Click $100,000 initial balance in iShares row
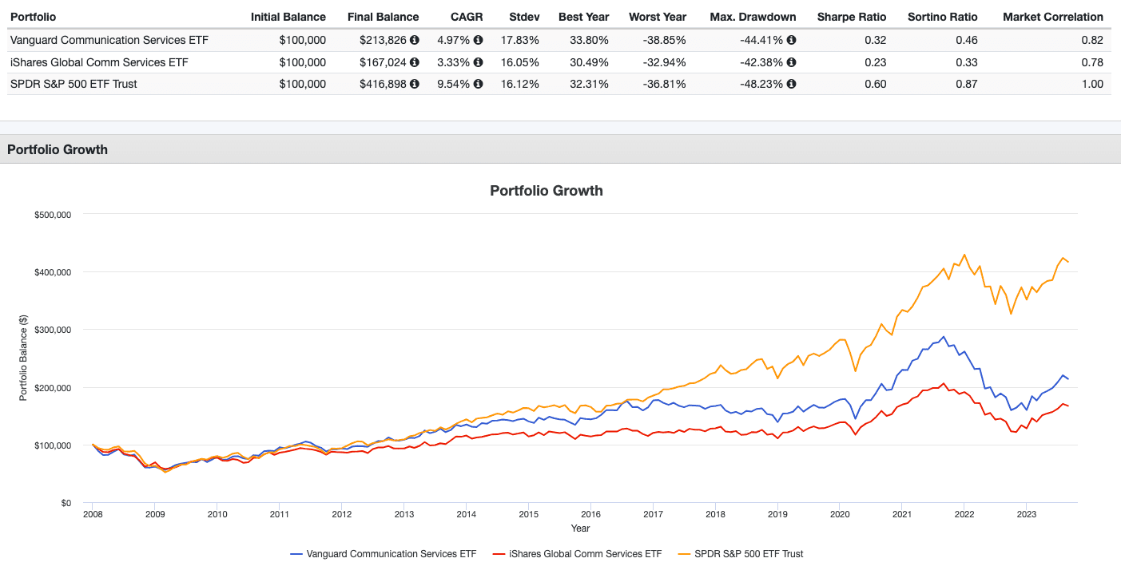This screenshot has height=570, width=1121. [303, 62]
